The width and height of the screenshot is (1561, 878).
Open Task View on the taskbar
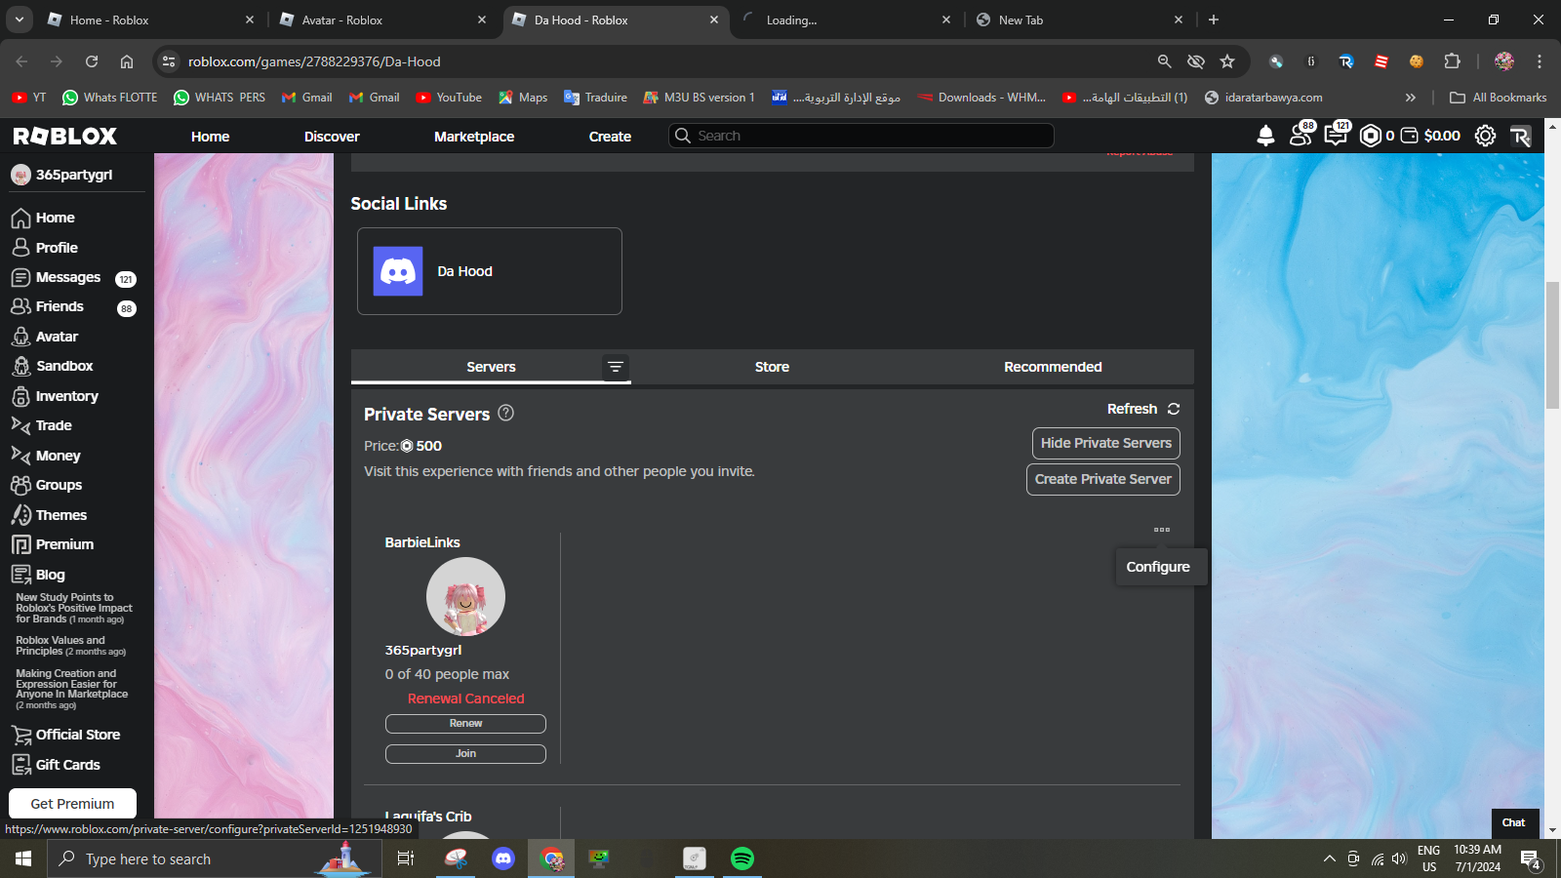click(x=406, y=858)
